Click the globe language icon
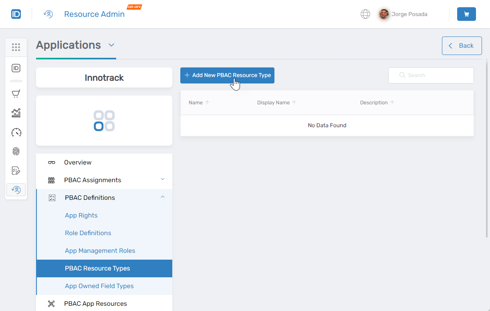The height and width of the screenshot is (311, 490). click(x=365, y=14)
